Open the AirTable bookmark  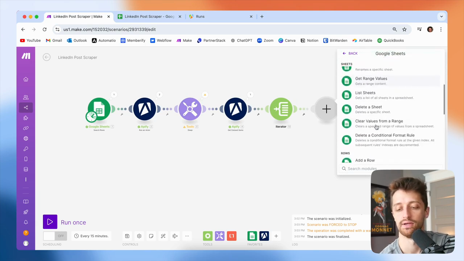click(362, 40)
